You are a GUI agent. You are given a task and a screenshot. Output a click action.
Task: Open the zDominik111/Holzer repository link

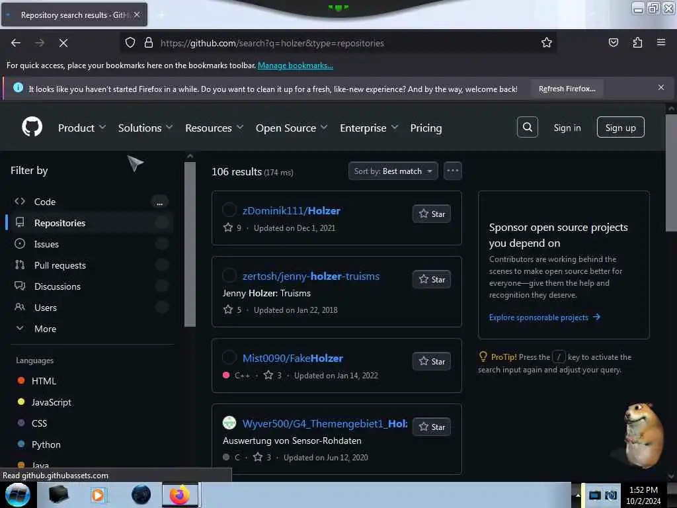(x=292, y=211)
